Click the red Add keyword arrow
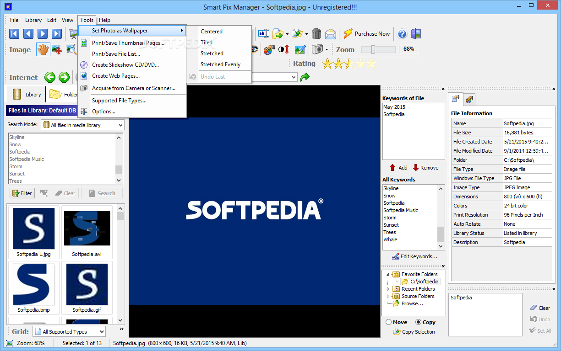The width and height of the screenshot is (561, 351). point(392,168)
